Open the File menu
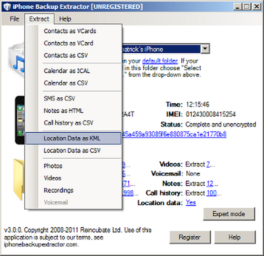The image size is (264, 256). 14,19
